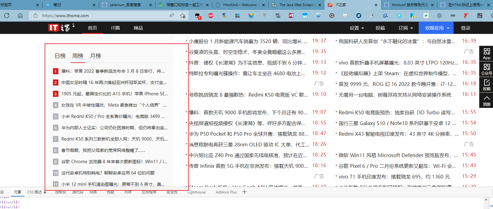
Task: Open the Adblock Plus ABP extension icon
Action: [x=211, y=16]
